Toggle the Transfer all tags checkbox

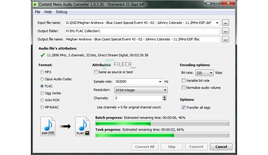(183, 107)
